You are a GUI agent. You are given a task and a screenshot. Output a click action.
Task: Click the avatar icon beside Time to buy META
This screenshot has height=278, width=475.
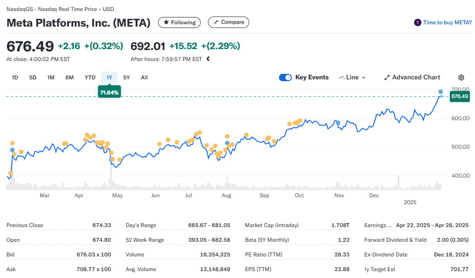tap(418, 22)
